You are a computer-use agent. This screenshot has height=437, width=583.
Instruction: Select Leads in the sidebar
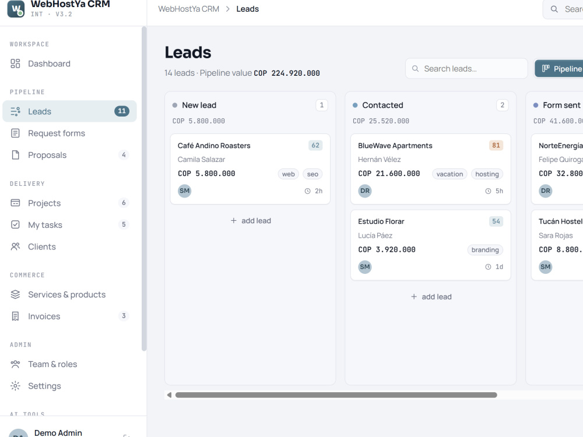pyautogui.click(x=69, y=111)
